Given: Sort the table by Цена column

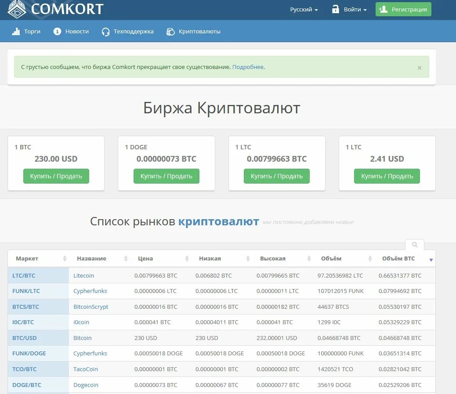Looking at the screenshot, I should [160, 259].
